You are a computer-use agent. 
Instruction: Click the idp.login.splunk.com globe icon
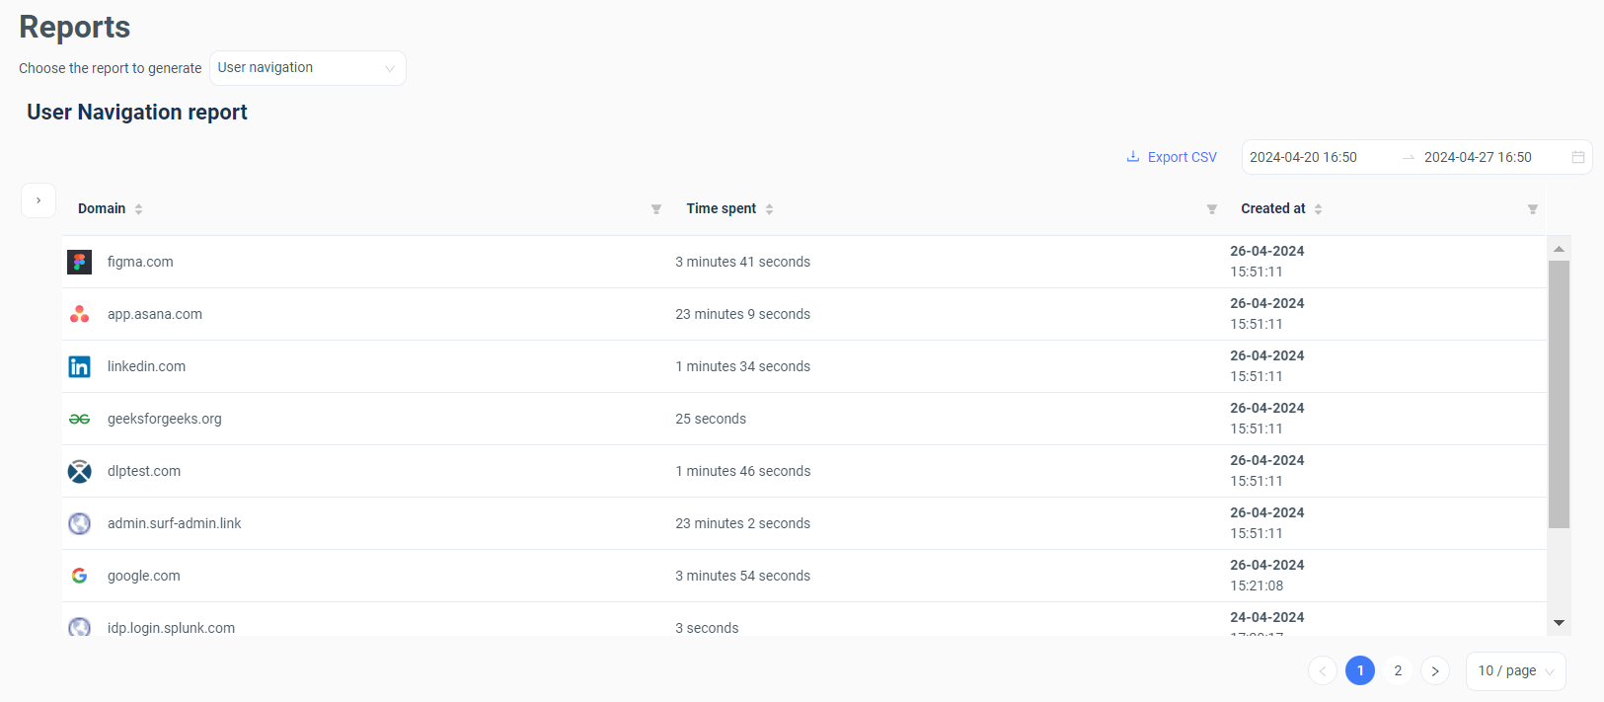(80, 627)
